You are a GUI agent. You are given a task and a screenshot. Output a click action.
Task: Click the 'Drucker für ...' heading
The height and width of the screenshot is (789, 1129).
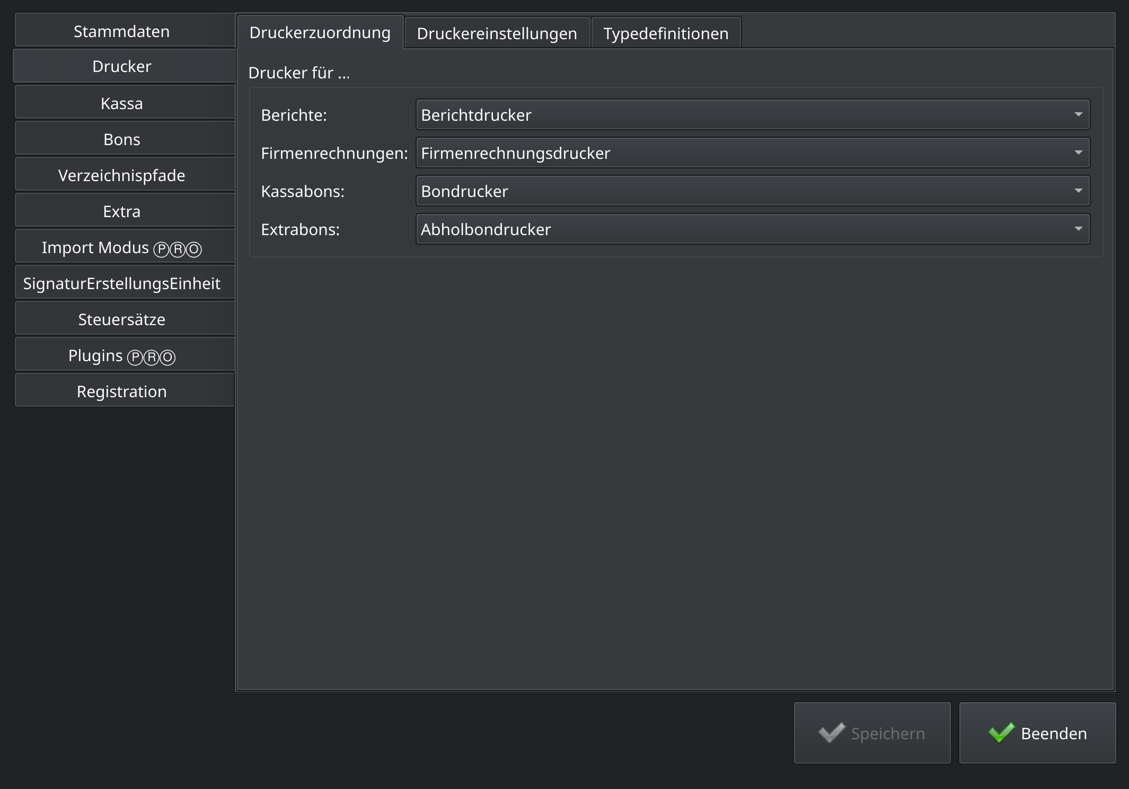click(x=299, y=73)
